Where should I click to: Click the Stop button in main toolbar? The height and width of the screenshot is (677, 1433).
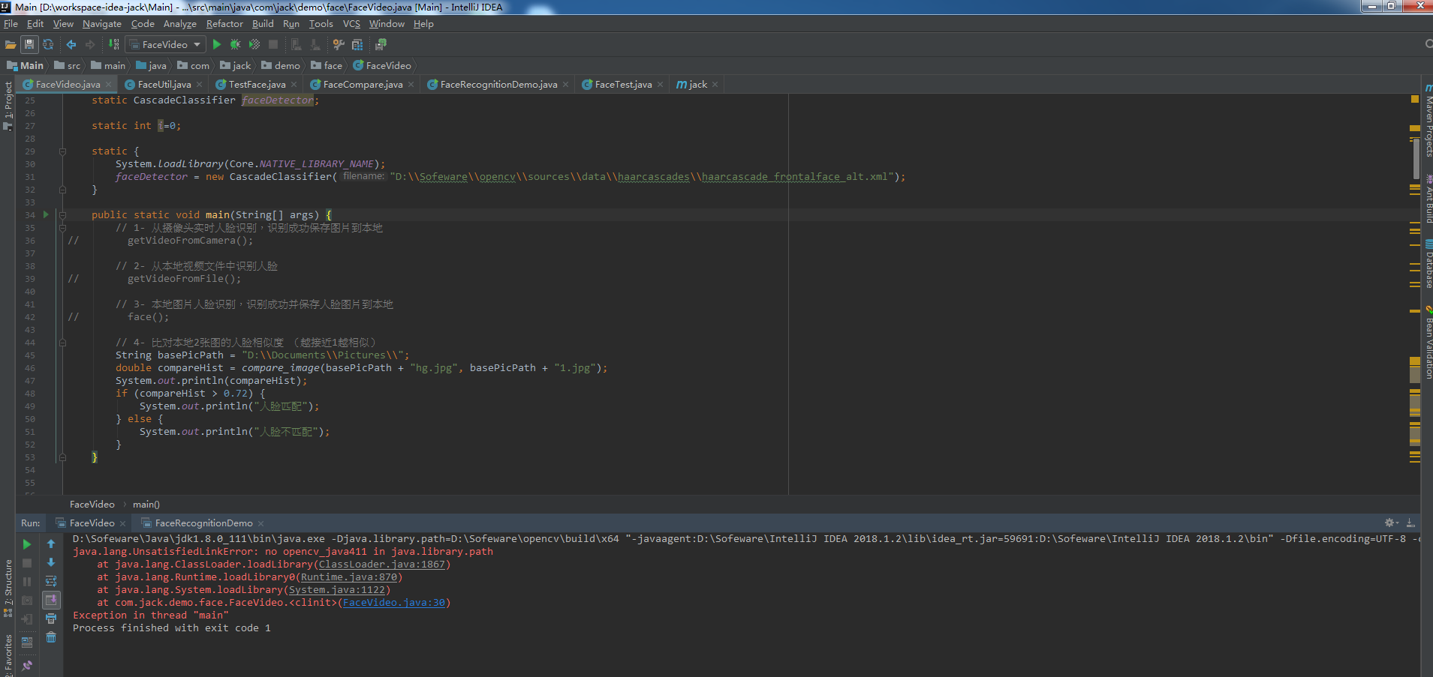pos(273,45)
